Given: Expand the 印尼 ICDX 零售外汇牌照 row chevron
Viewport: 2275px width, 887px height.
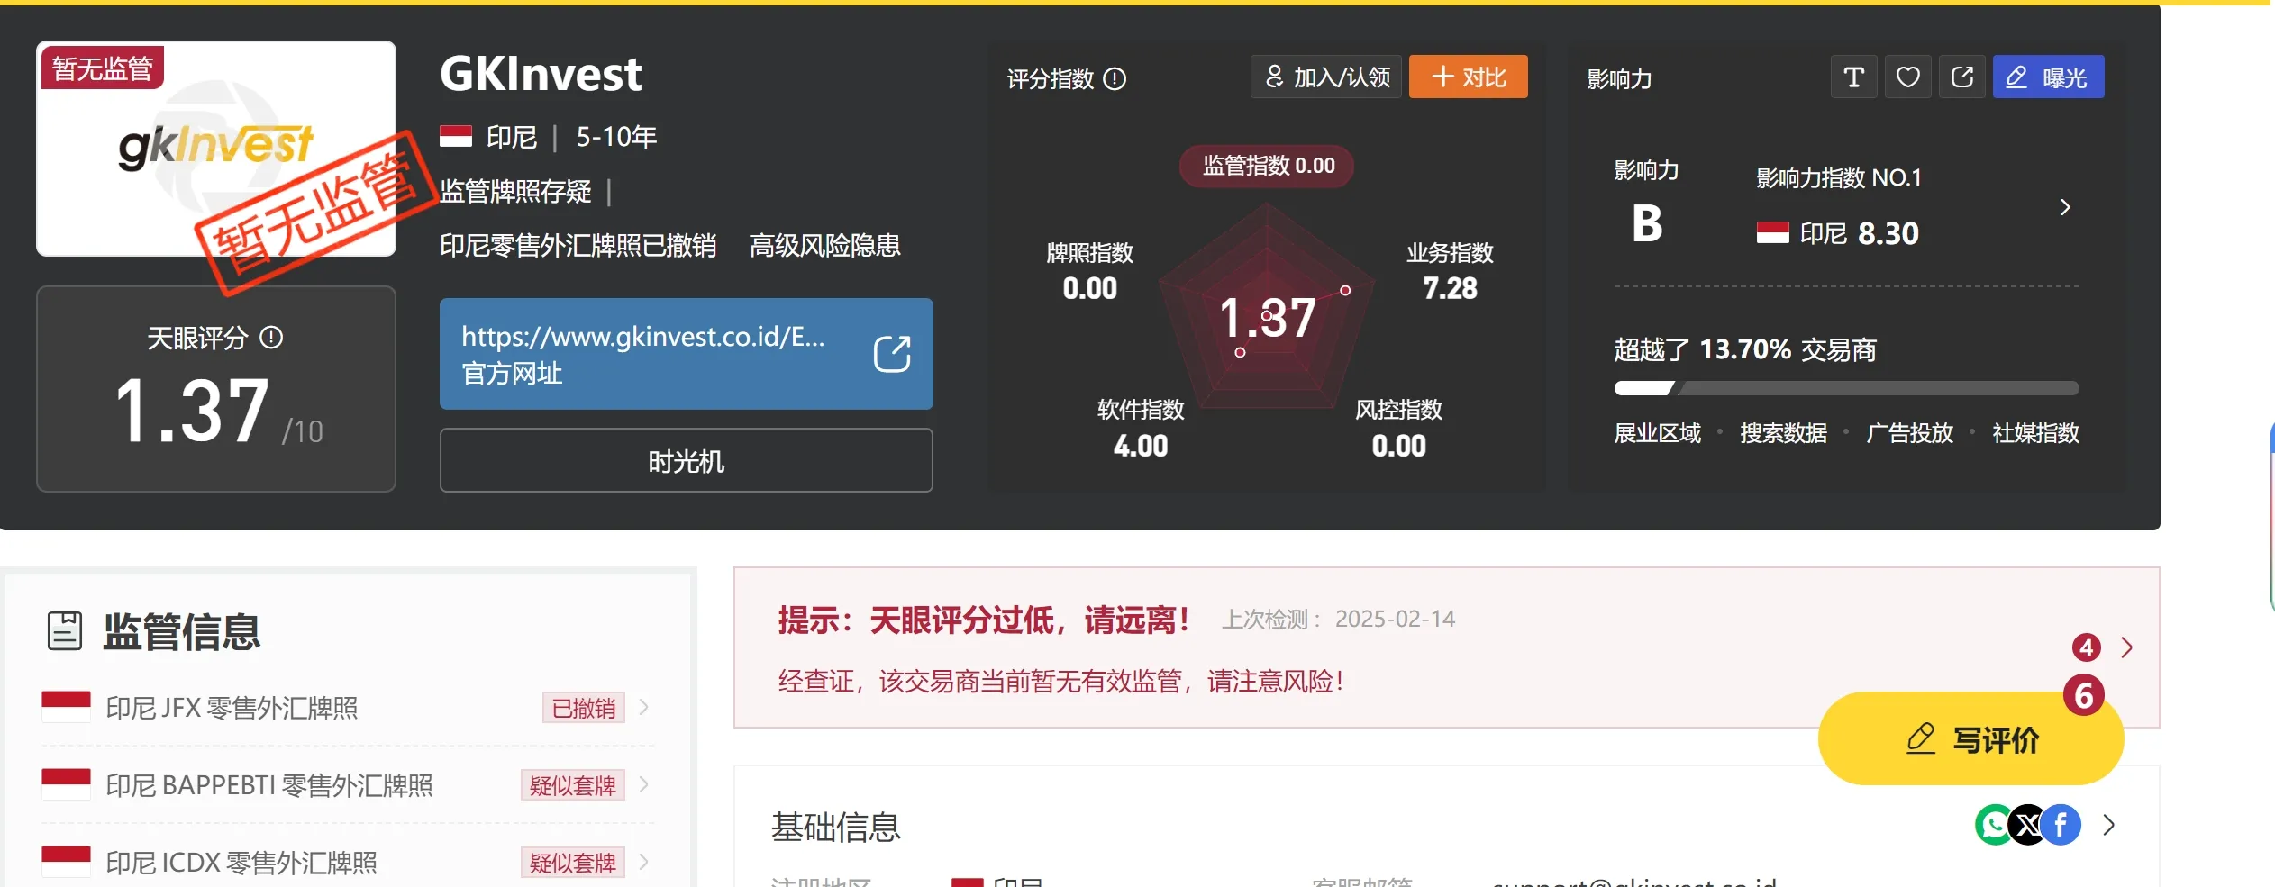Looking at the screenshot, I should (643, 862).
